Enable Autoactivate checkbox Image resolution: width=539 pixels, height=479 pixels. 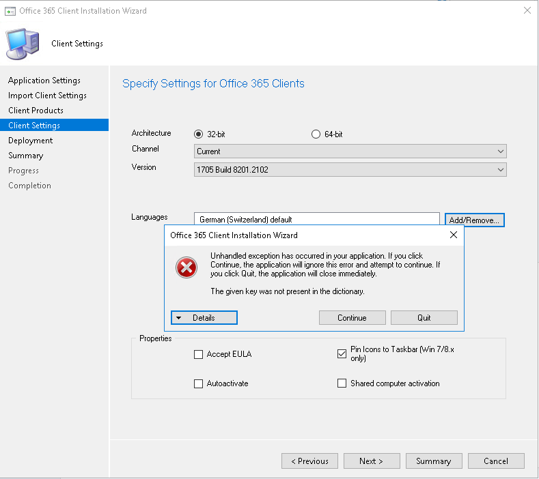pyautogui.click(x=198, y=383)
